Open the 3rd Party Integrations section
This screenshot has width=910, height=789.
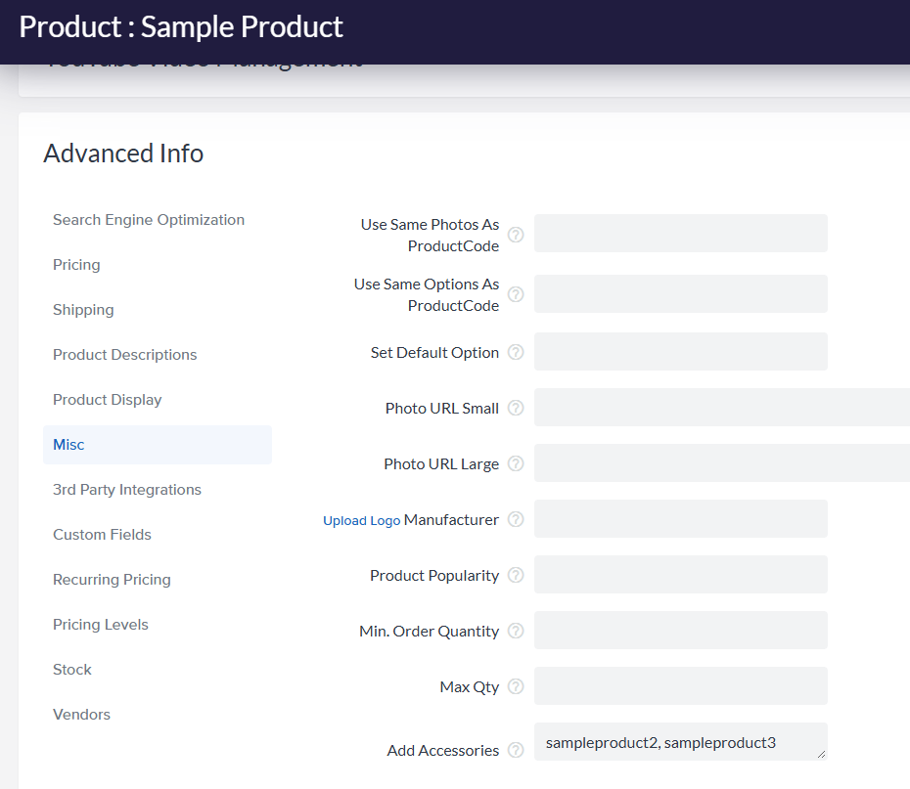click(126, 489)
